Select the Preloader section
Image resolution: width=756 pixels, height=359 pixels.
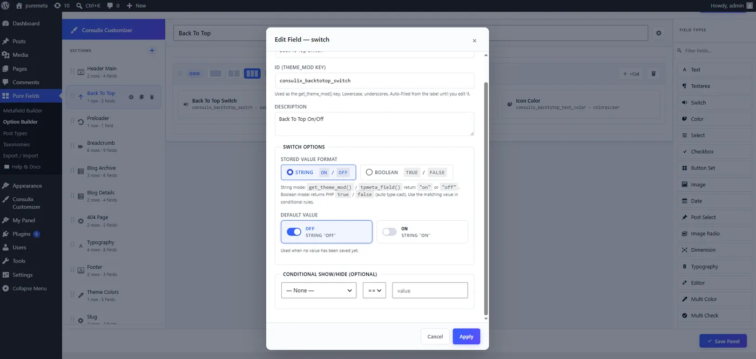113,121
